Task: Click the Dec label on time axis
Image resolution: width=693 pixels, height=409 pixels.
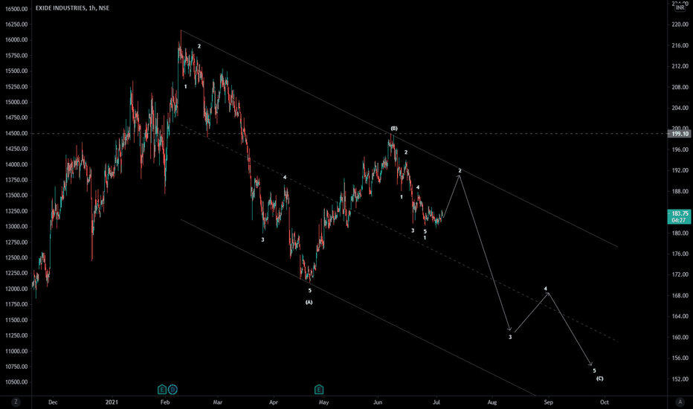Action: [x=53, y=402]
